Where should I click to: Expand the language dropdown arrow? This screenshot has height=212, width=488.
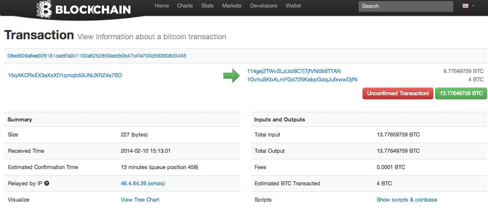(x=473, y=6)
